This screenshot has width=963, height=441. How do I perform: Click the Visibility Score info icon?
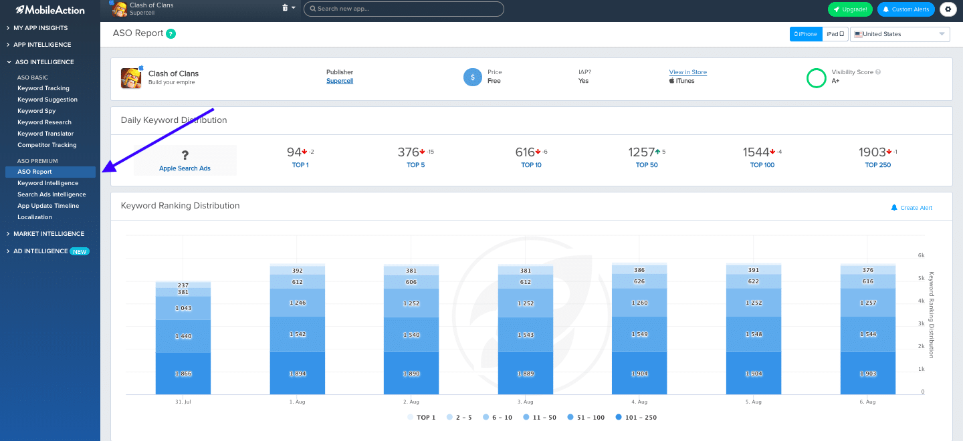(878, 72)
